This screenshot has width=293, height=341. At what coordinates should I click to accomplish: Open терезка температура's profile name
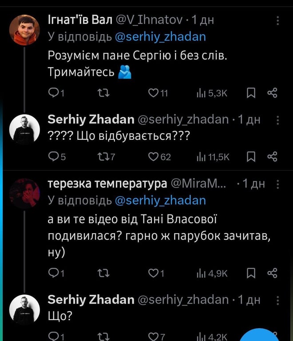(x=107, y=184)
